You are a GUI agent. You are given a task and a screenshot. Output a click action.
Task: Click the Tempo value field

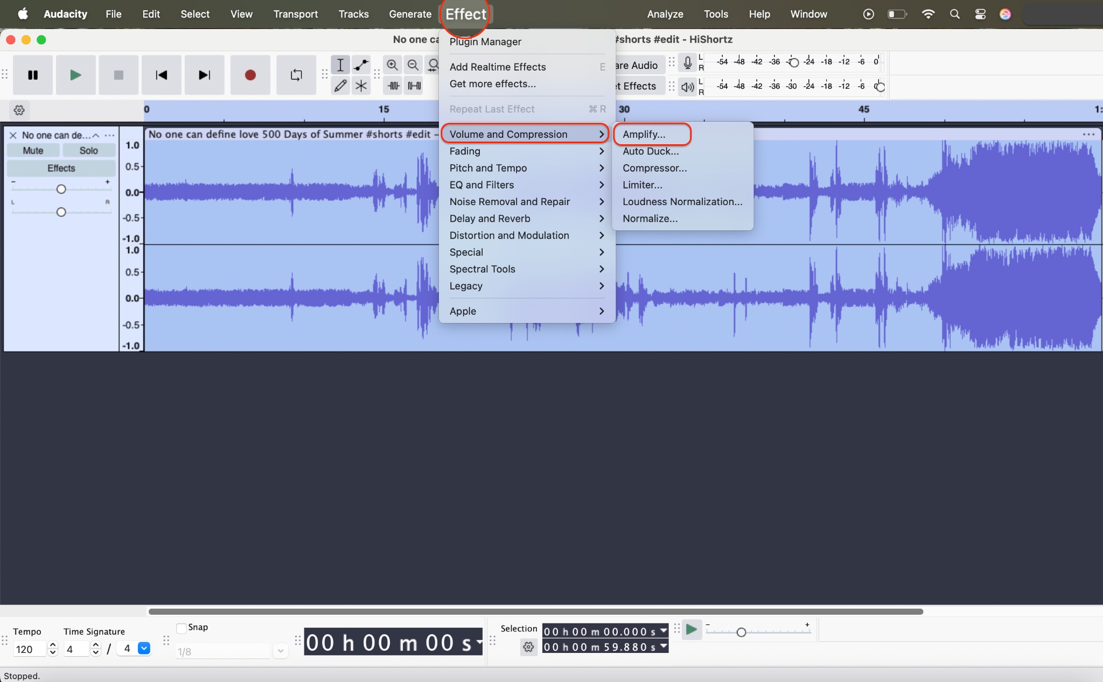coord(30,649)
